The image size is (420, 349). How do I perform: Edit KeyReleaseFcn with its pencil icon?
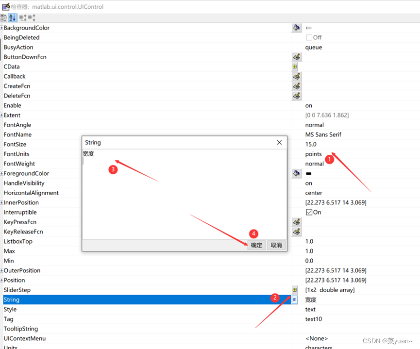[296, 232]
